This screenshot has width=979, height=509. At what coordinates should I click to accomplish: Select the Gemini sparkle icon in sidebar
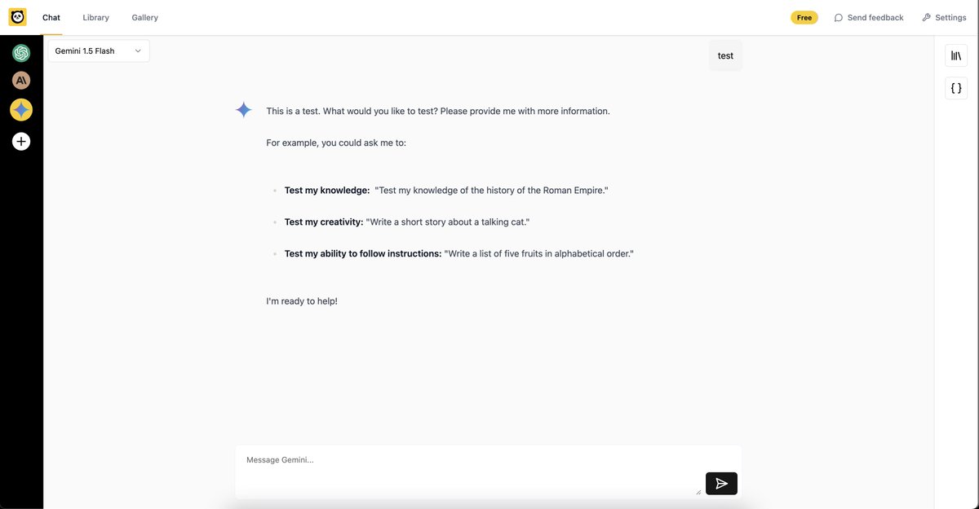21,109
